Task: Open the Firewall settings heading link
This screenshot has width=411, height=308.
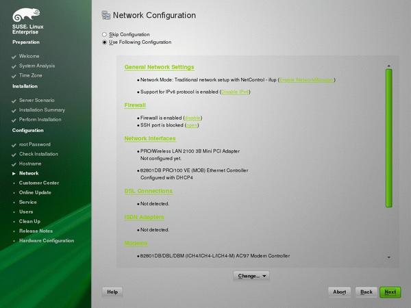Action: (135, 105)
